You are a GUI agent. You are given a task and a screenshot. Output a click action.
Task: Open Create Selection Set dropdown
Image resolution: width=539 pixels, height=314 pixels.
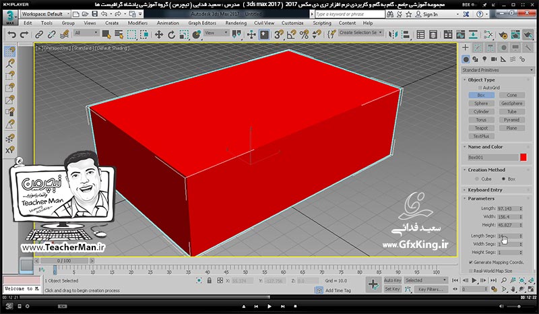(x=360, y=32)
